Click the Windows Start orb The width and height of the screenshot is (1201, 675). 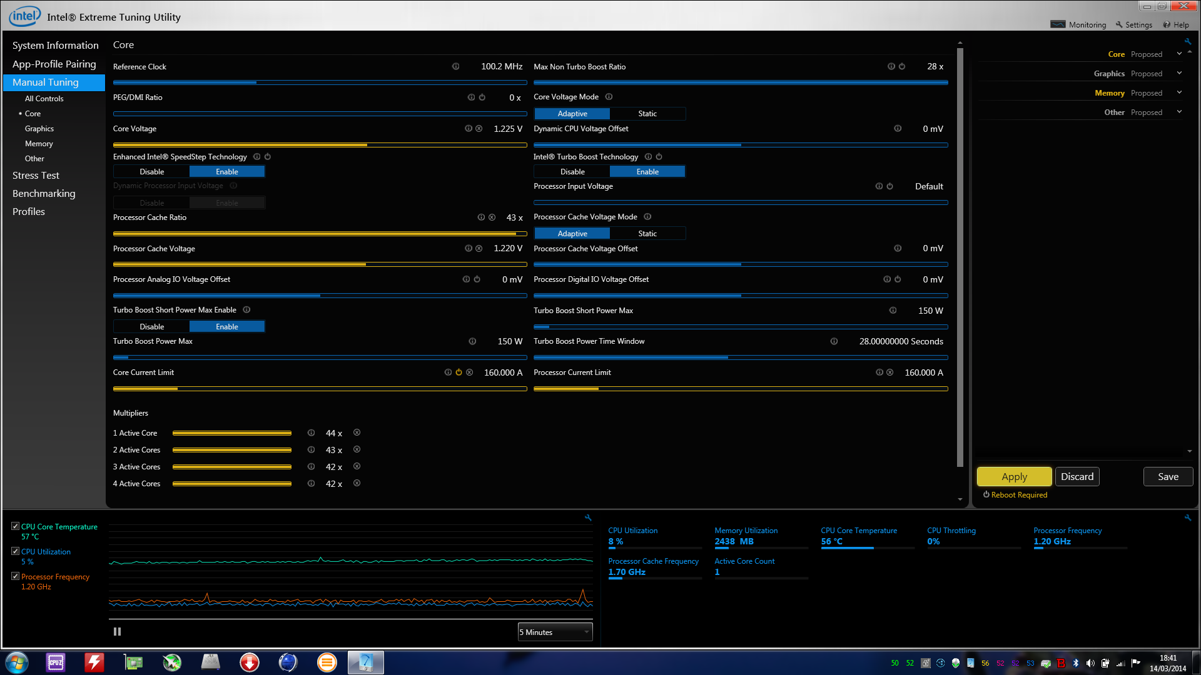tap(17, 662)
